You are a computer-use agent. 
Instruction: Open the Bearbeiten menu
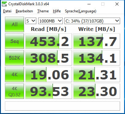tap(24, 11)
